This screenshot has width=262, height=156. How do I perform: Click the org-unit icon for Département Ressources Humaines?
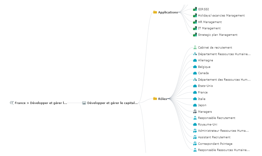tap(195, 54)
